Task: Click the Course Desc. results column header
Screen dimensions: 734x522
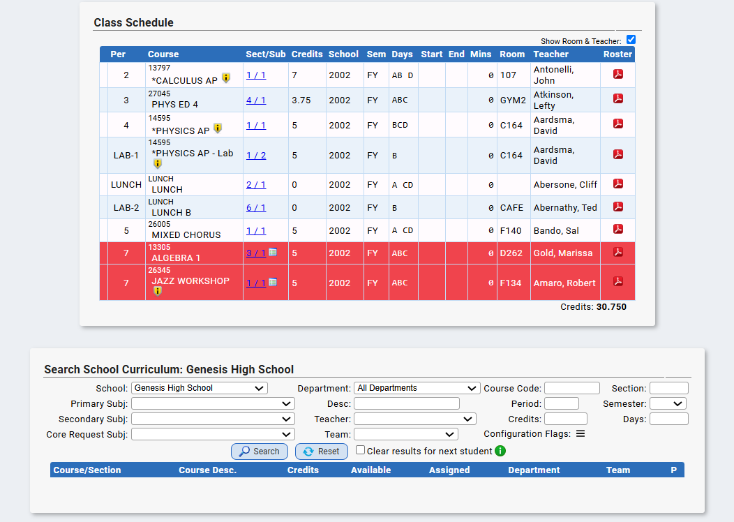Action: click(x=207, y=470)
